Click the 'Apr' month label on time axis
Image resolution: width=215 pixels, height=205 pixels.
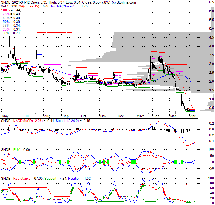[x=193, y=116]
